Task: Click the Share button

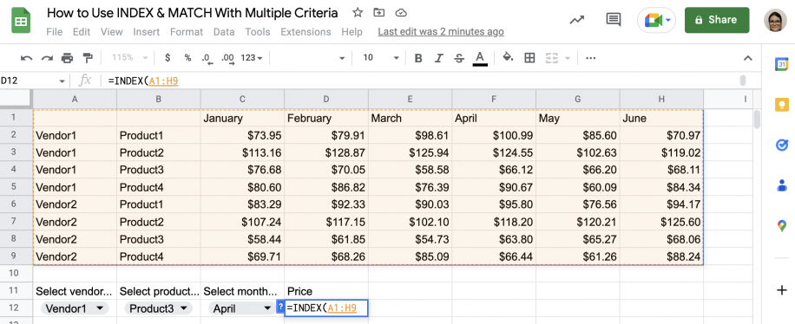Action: click(x=717, y=20)
